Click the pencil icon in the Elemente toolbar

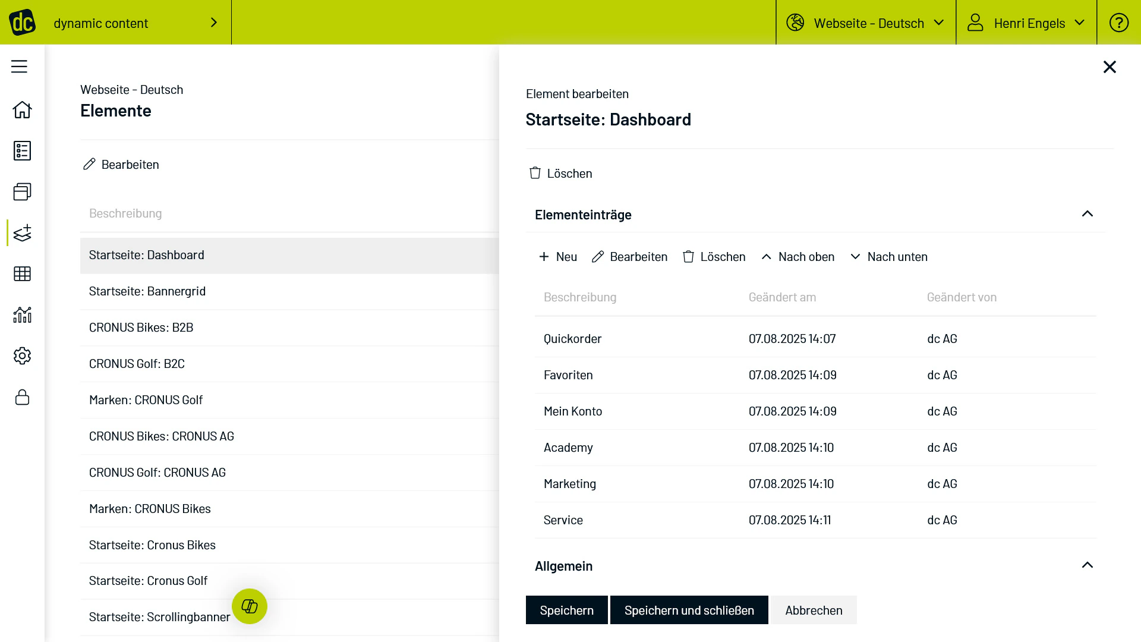point(89,164)
